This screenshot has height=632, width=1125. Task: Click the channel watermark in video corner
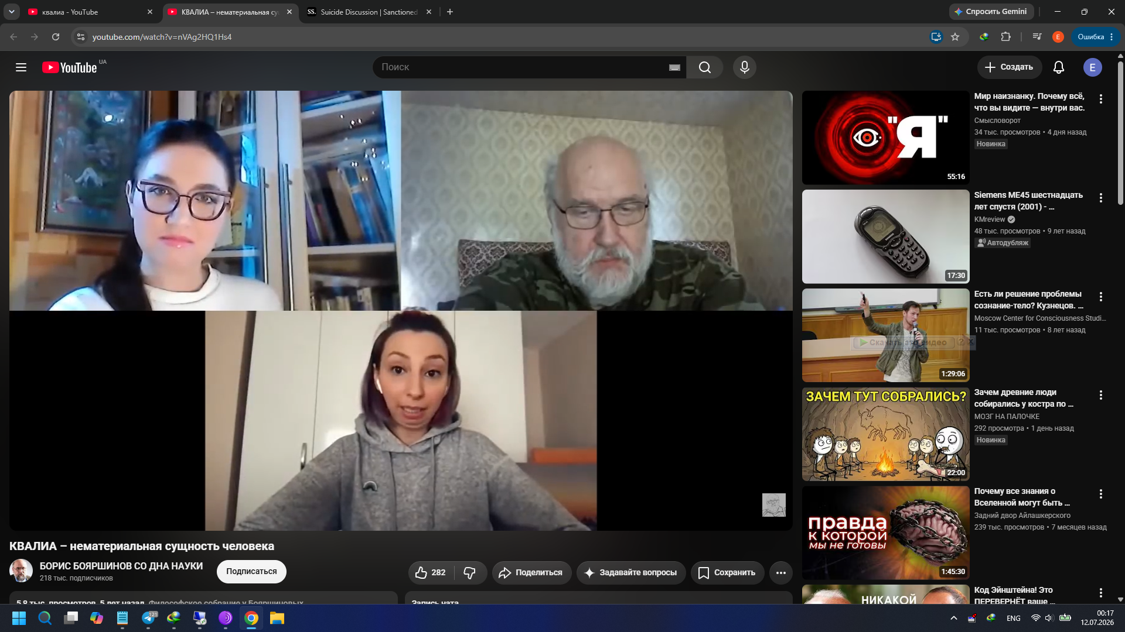pyautogui.click(x=773, y=505)
